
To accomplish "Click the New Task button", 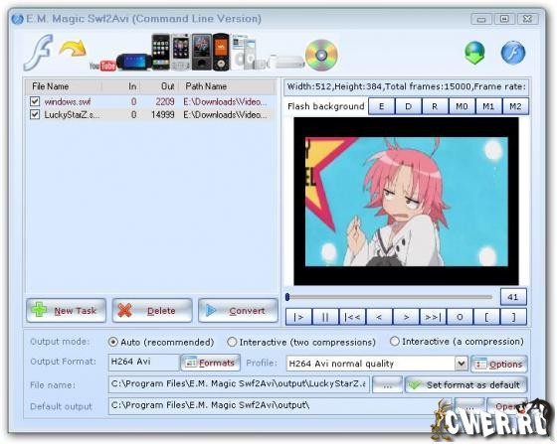I will (x=66, y=311).
